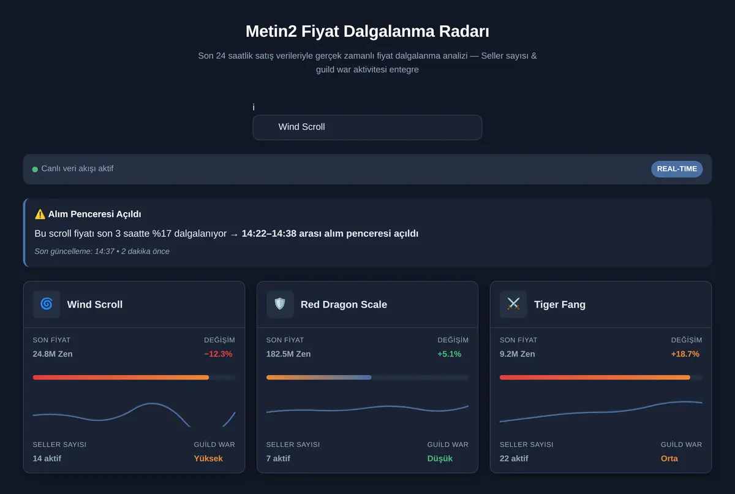Click the Wind Scroll spiral icon
Screen dimensions: 735x494
point(47,304)
